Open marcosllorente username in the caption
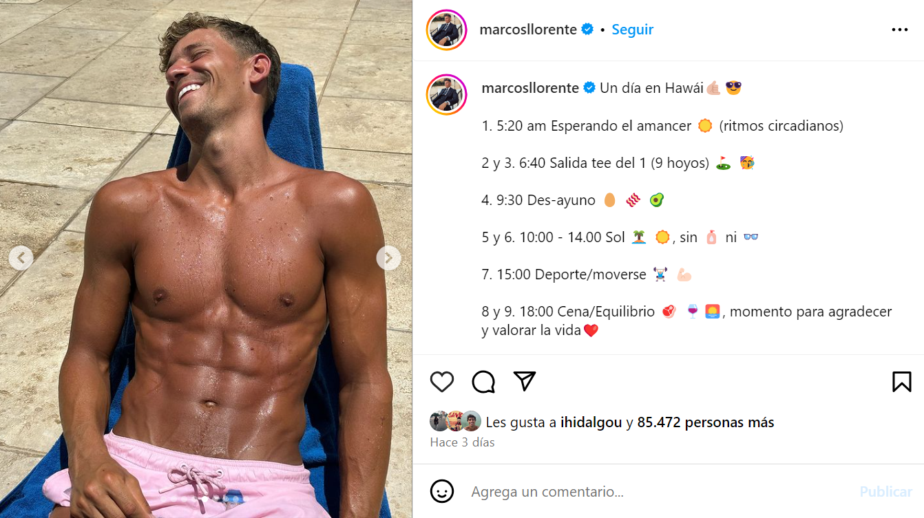The width and height of the screenshot is (924, 518). (x=531, y=88)
